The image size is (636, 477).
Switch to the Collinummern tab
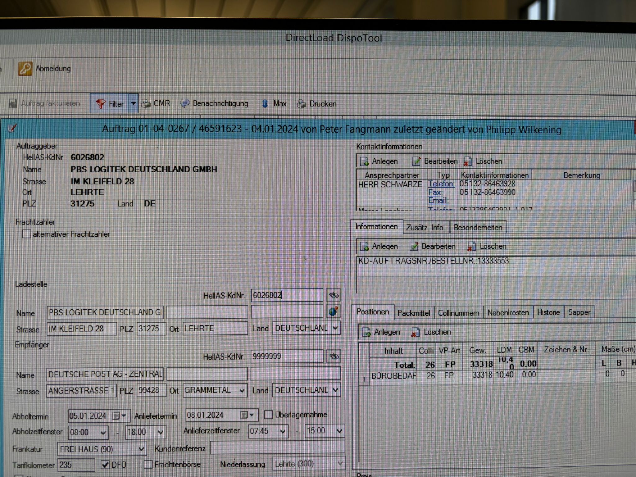click(x=458, y=313)
